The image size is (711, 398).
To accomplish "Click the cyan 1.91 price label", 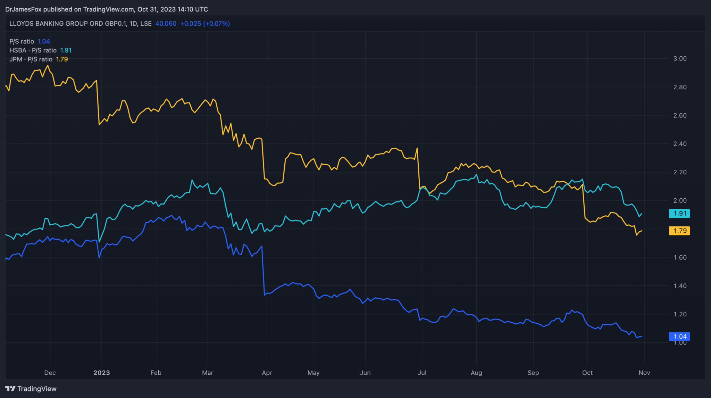I will click(x=679, y=213).
